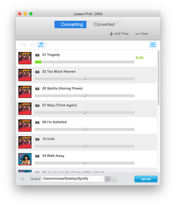This screenshot has width=176, height=206.
Task: Click the music type icon beside 02 Too Much Heaven
Action: click(x=37, y=72)
